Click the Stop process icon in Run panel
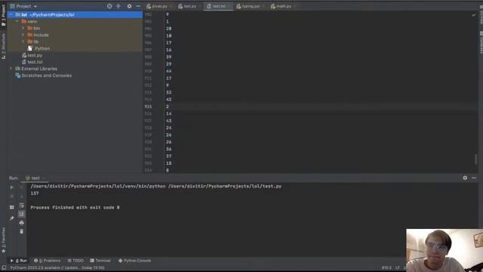 pyautogui.click(x=12, y=196)
